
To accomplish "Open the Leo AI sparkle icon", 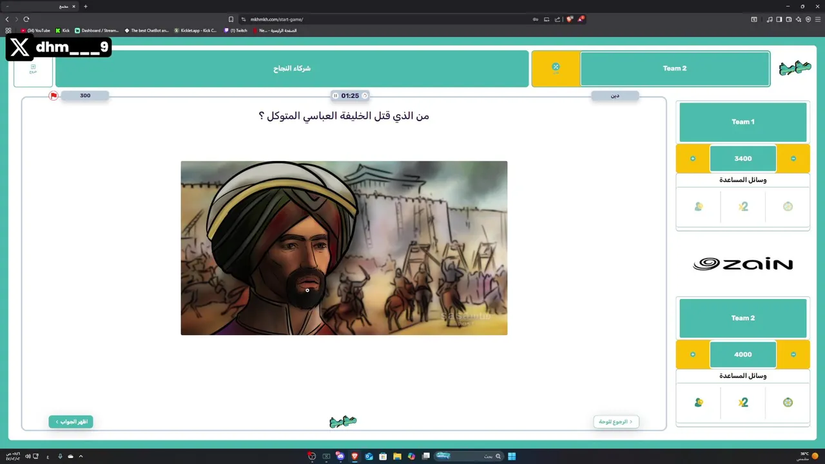I will [799, 19].
